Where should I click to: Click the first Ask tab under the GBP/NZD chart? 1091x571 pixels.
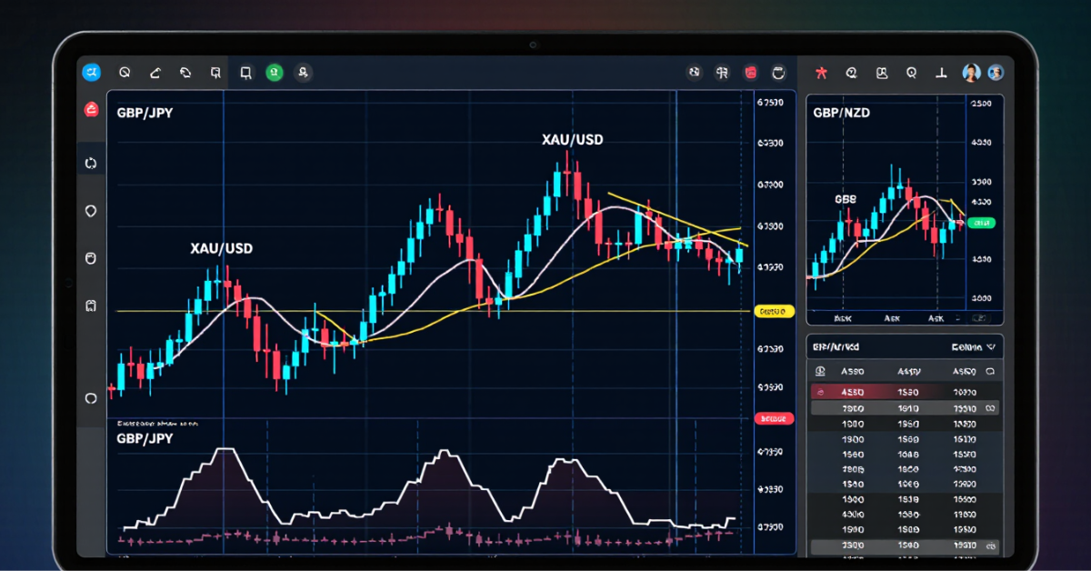pos(843,317)
